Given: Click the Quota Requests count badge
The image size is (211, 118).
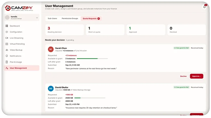Looking at the screenshot, I should pos(98,18).
